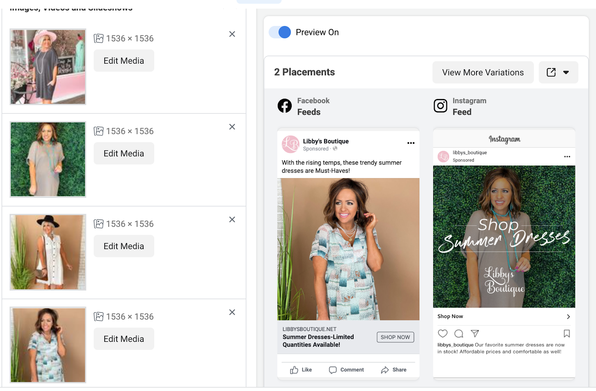Image resolution: width=596 pixels, height=391 pixels.
Task: Click the Instagram comment bubble icon
Action: pos(459,333)
